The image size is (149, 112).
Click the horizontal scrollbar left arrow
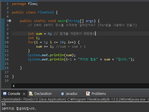click(14, 86)
